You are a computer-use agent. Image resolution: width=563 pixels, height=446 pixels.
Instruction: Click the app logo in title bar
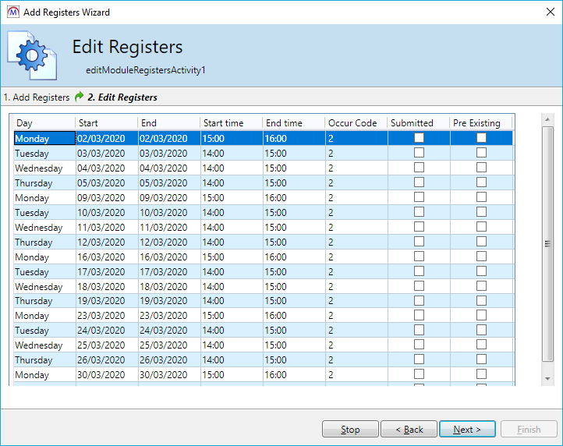pyautogui.click(x=13, y=12)
